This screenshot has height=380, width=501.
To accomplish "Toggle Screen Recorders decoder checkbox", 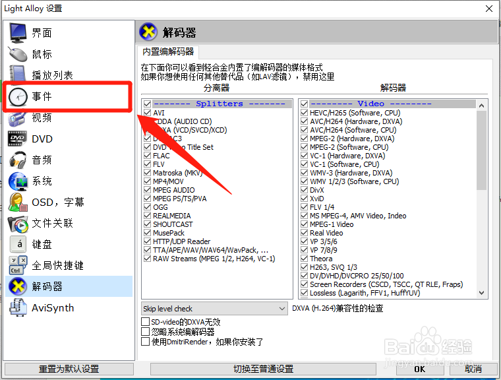I will (304, 284).
